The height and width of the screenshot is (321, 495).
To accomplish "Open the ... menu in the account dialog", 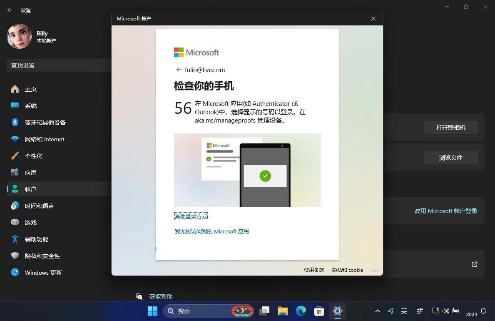I will coord(375,270).
